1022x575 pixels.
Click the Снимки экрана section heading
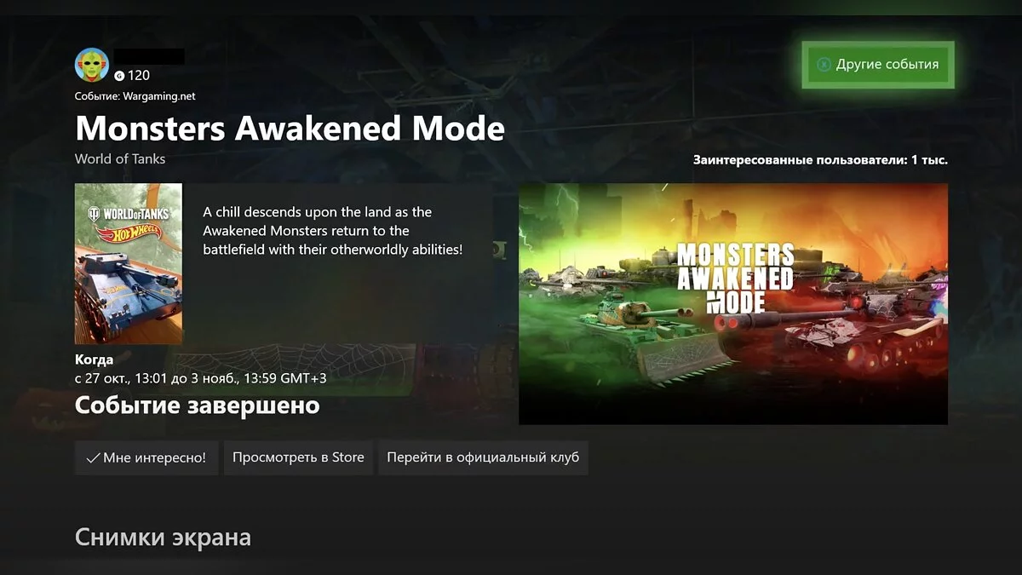163,538
